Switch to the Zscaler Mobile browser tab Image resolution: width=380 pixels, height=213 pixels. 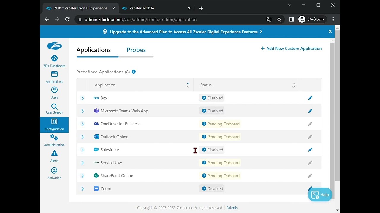pos(142,8)
